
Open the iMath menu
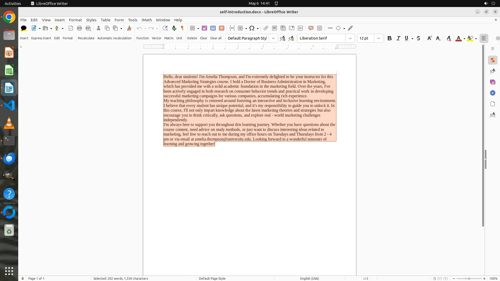[146, 20]
